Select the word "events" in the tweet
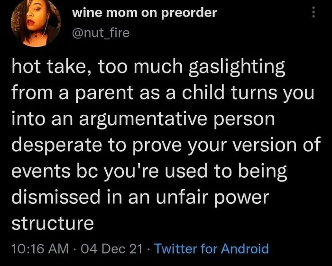This screenshot has height=266, width=332. 41,171
